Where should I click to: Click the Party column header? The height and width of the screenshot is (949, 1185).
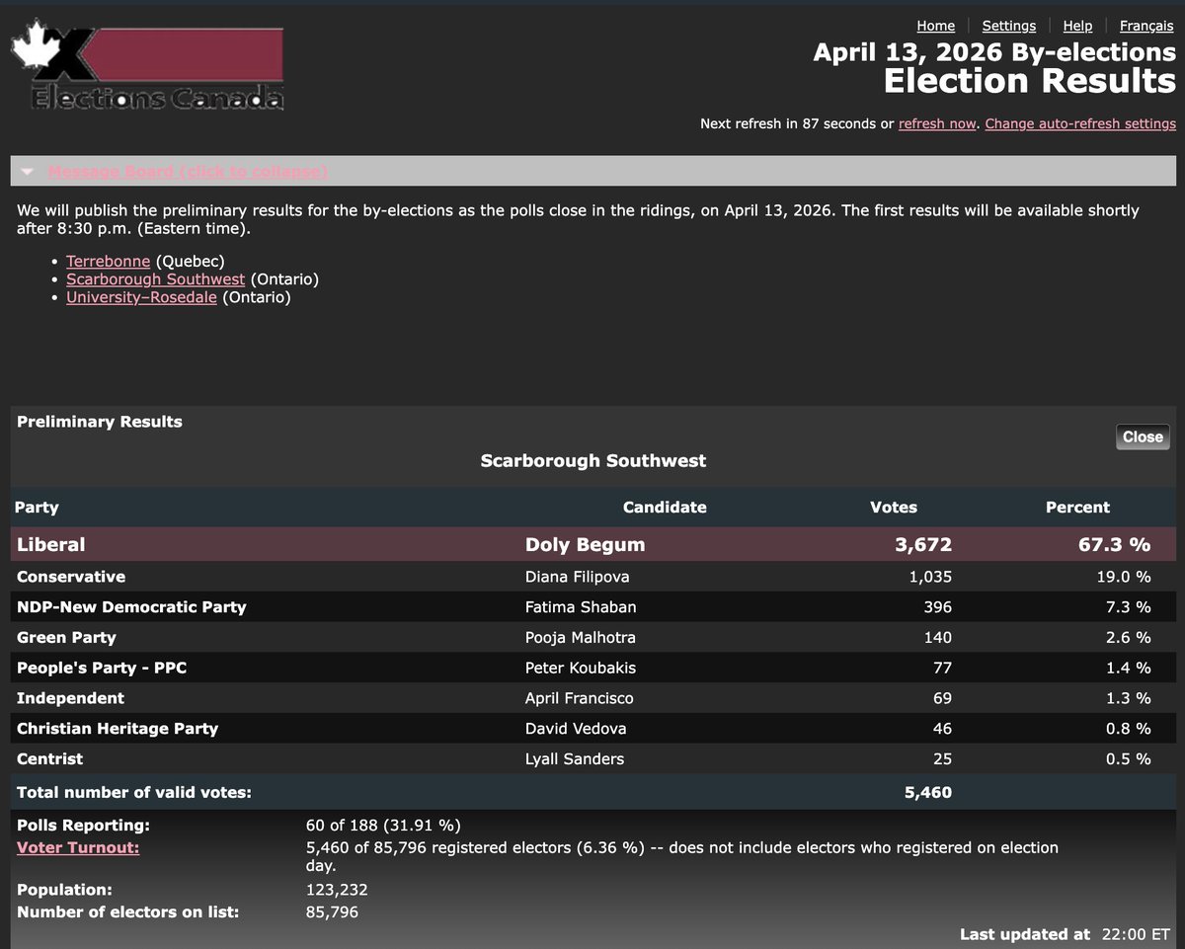[x=37, y=508]
